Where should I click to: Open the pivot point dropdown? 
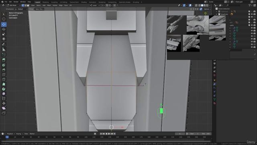(x=103, y=5)
